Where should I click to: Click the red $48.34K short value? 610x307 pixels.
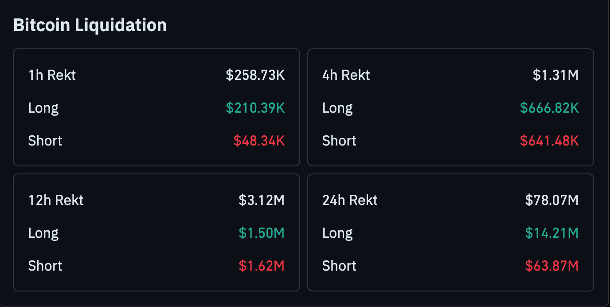point(259,141)
